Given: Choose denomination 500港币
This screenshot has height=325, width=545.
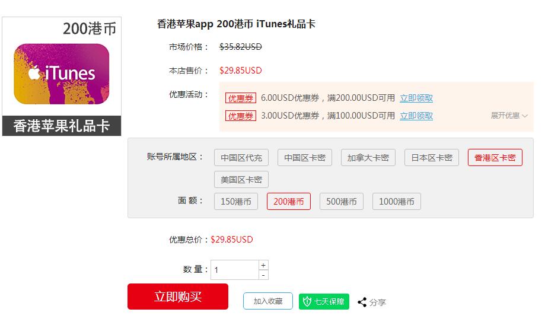Looking at the screenshot, I should (342, 201).
